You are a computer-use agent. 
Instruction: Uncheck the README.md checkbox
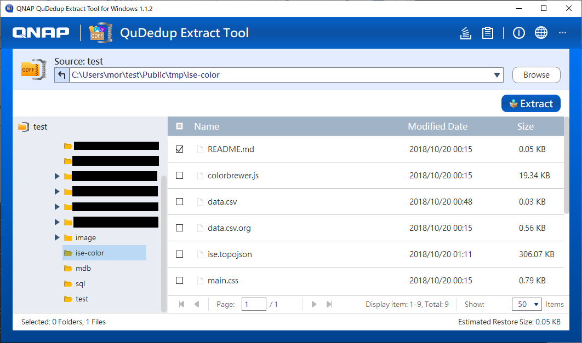coord(179,149)
